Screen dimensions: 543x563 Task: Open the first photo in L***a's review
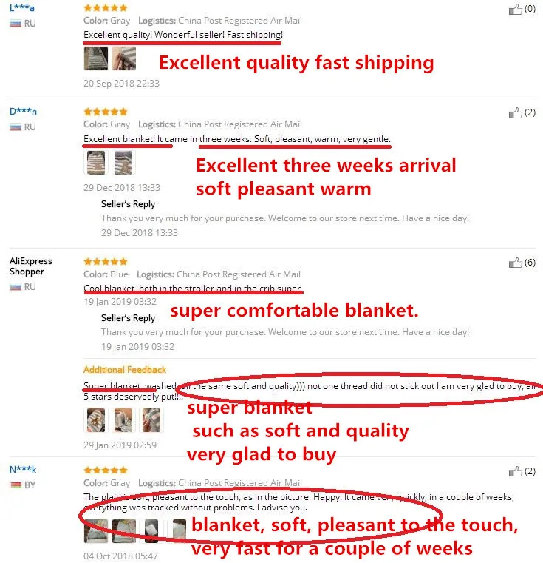[96, 58]
